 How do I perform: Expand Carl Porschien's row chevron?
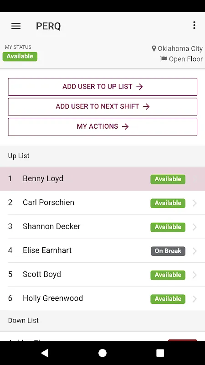click(195, 203)
